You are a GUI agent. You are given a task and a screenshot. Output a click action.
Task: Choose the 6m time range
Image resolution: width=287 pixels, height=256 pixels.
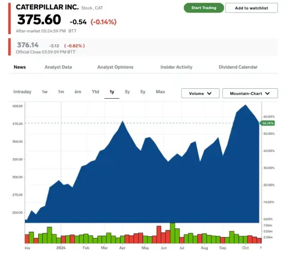(78, 92)
